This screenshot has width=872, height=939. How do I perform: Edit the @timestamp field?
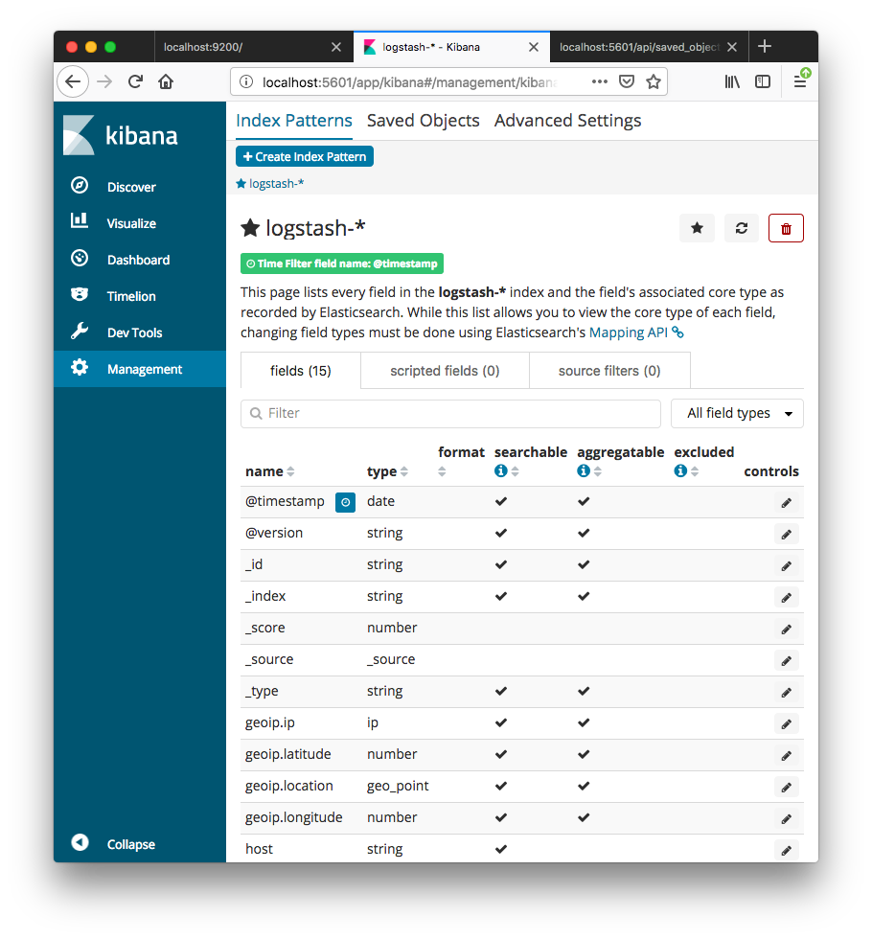[x=787, y=502]
